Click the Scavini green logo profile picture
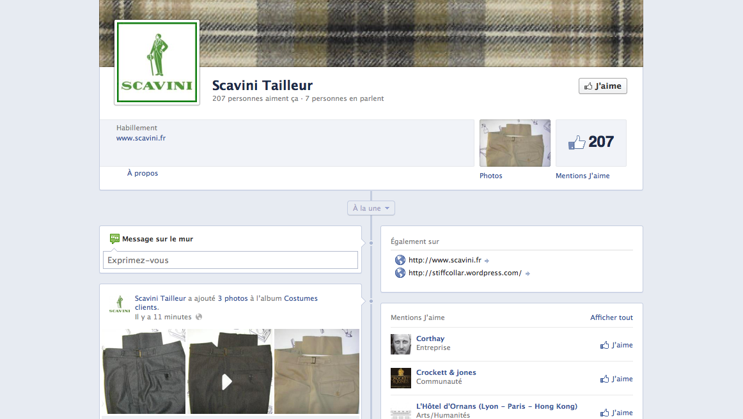The image size is (743, 419). [157, 63]
